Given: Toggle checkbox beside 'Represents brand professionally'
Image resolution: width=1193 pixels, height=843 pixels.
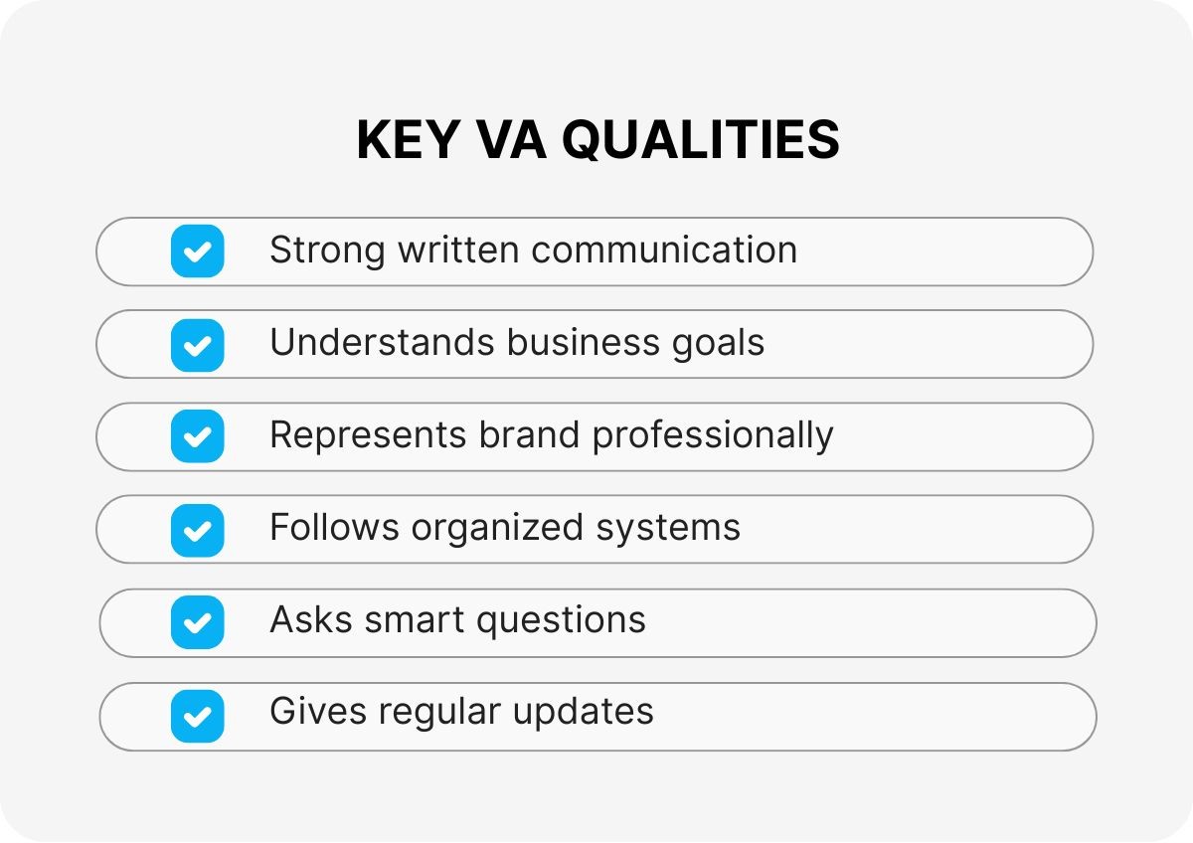Looking at the screenshot, I should click(197, 436).
